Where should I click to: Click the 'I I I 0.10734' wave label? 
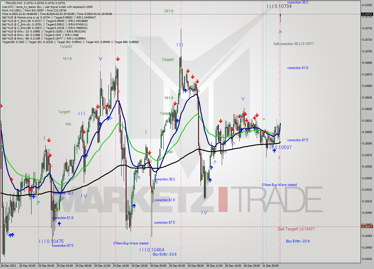click(279, 6)
